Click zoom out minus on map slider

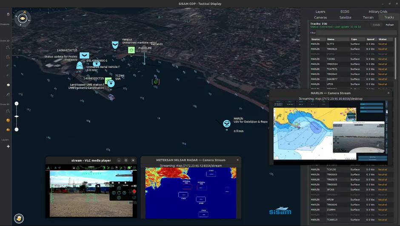coord(17,129)
